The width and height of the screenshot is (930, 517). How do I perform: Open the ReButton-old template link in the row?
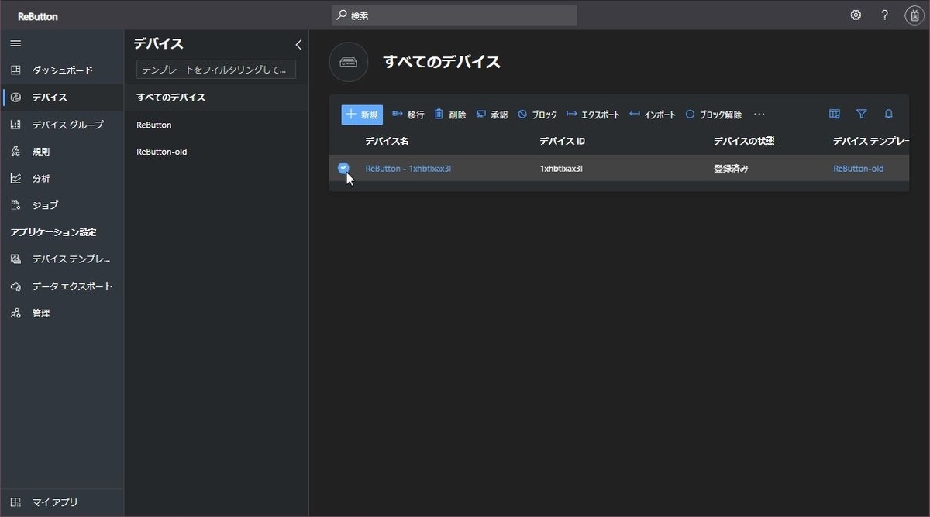coord(858,169)
